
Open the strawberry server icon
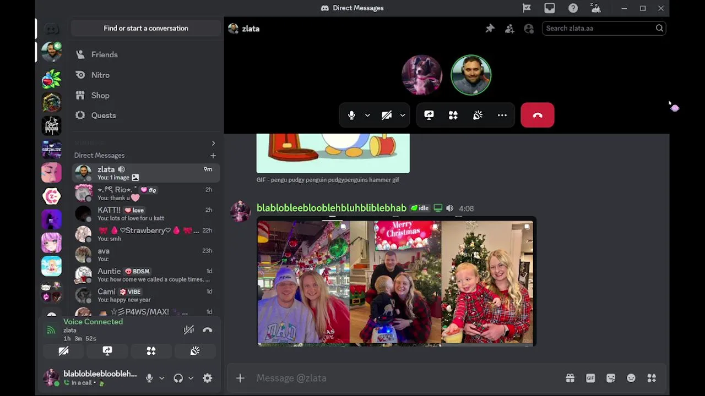(x=51, y=80)
